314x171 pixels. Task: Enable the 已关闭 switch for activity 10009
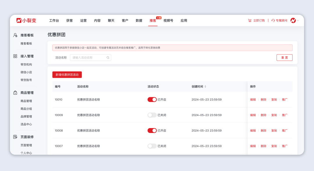(152, 115)
